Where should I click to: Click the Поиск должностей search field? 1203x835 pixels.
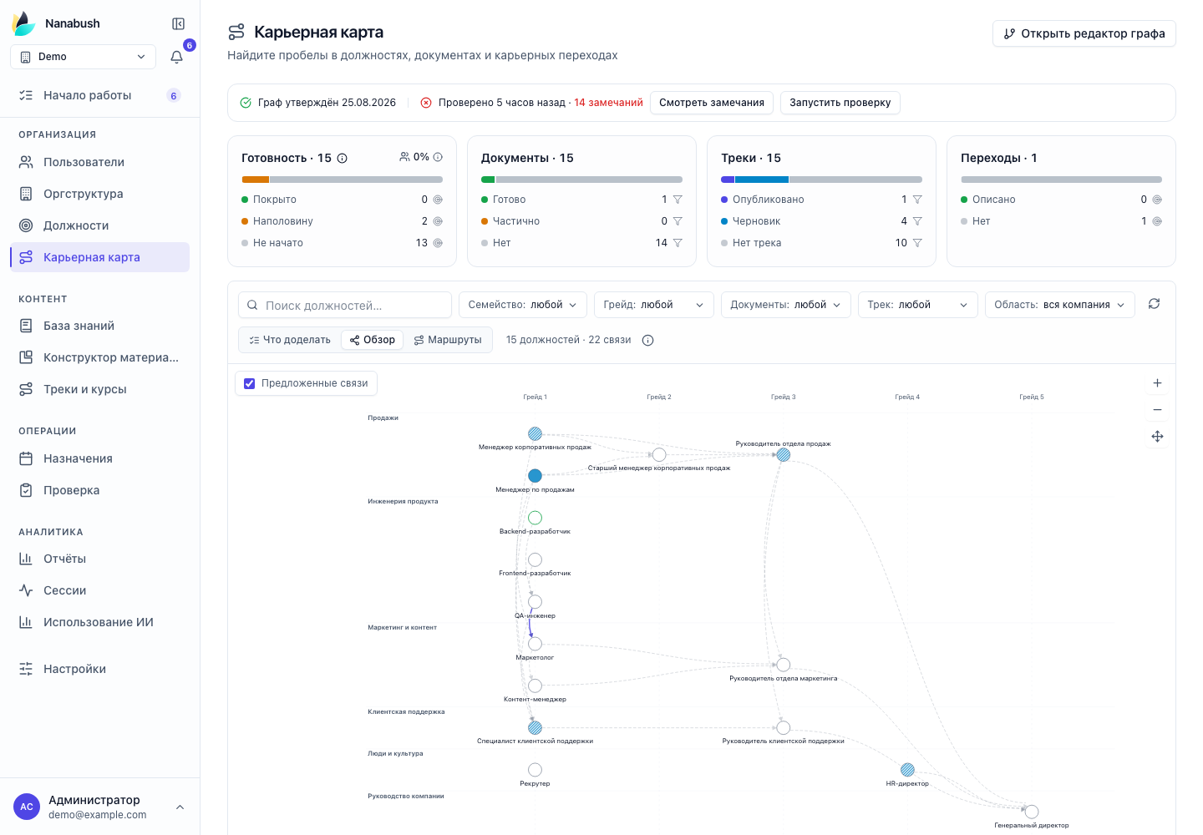(x=345, y=305)
